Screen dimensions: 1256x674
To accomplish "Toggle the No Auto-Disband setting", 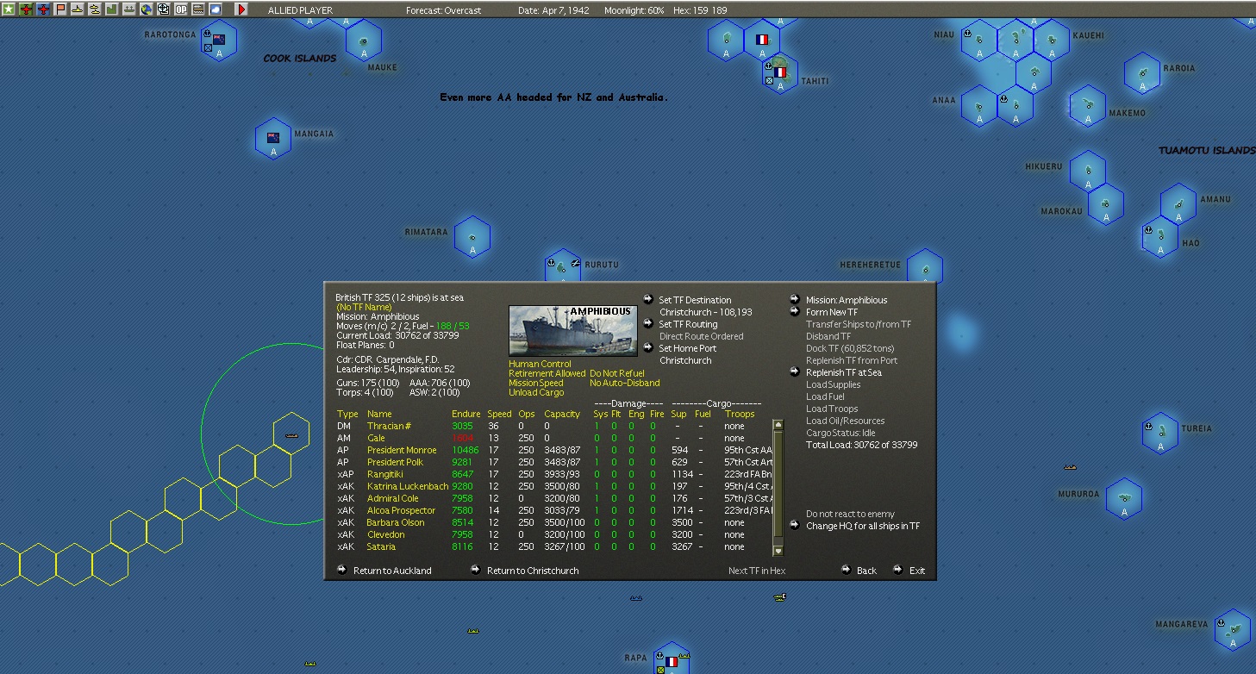I will 625,383.
